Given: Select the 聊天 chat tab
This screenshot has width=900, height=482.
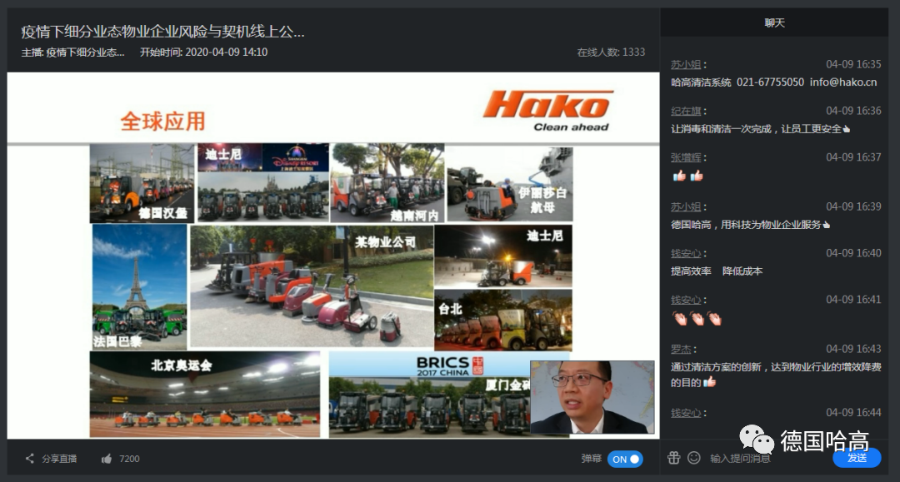Looking at the screenshot, I should coord(774,23).
